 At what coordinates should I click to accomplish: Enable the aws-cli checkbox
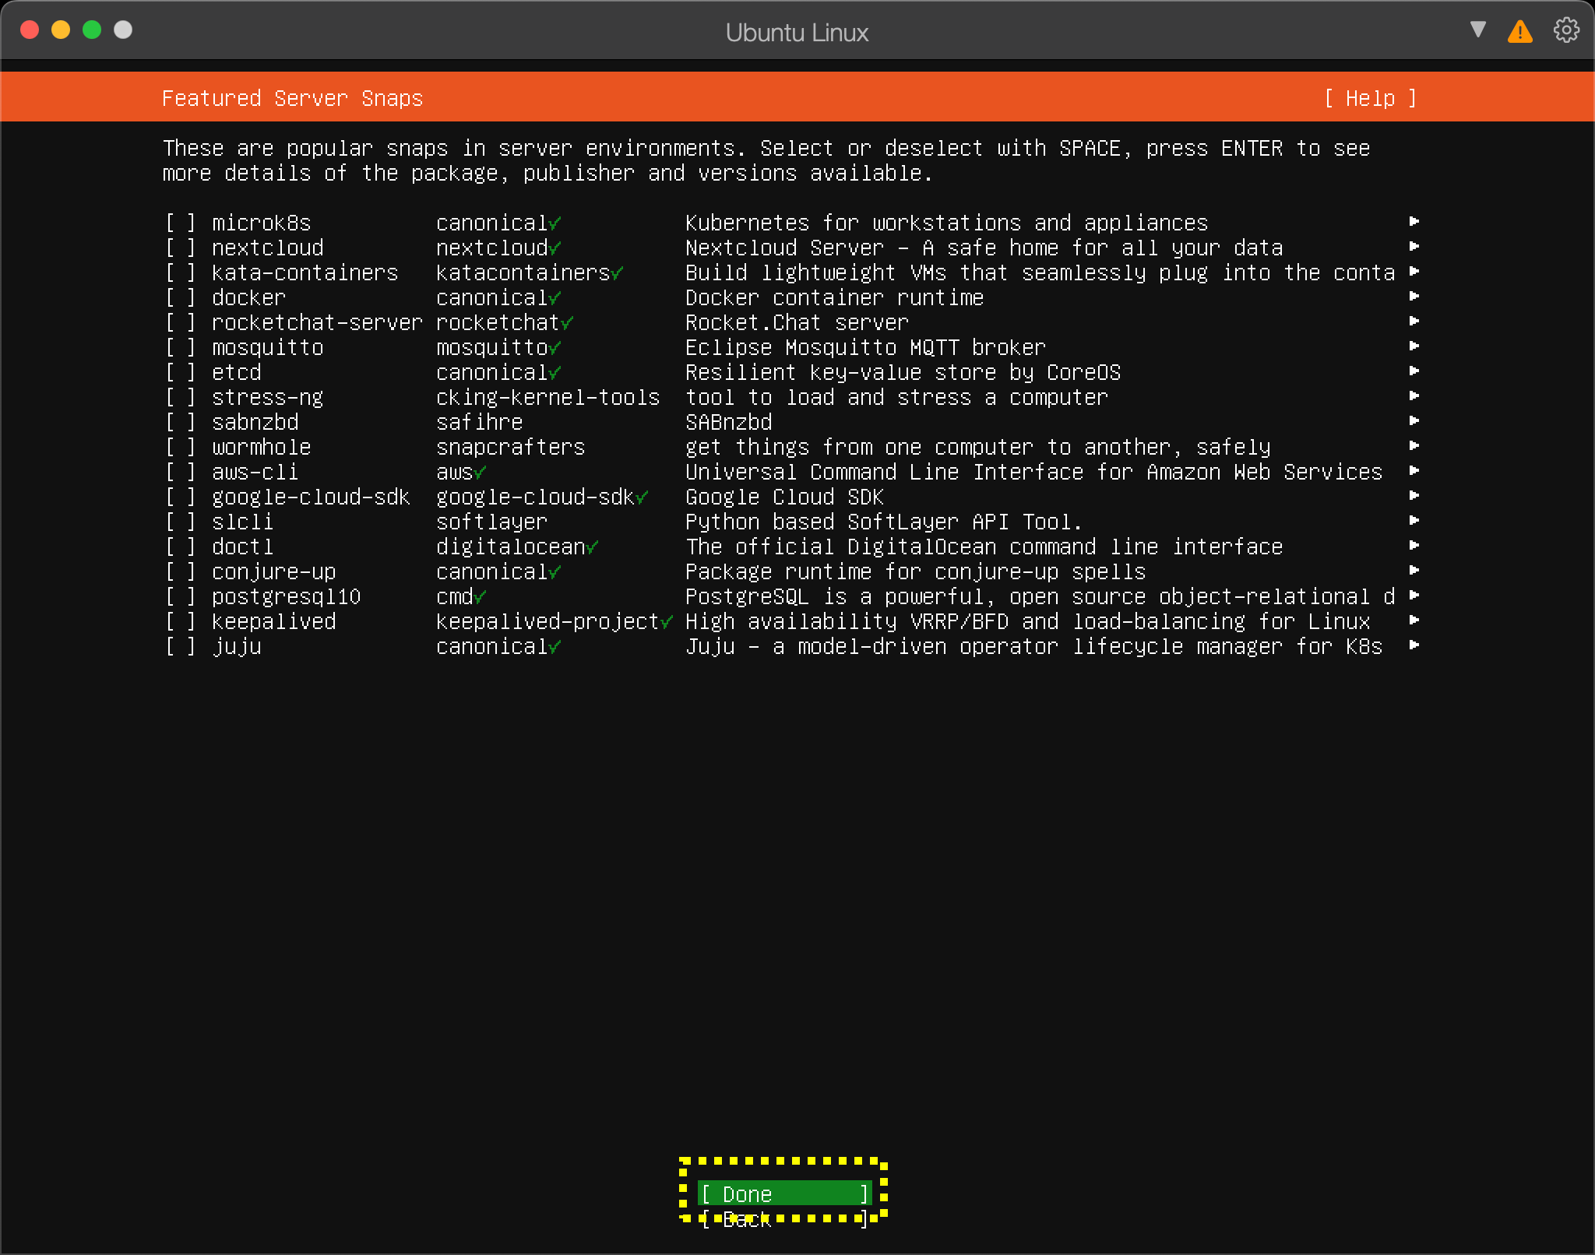(x=180, y=473)
